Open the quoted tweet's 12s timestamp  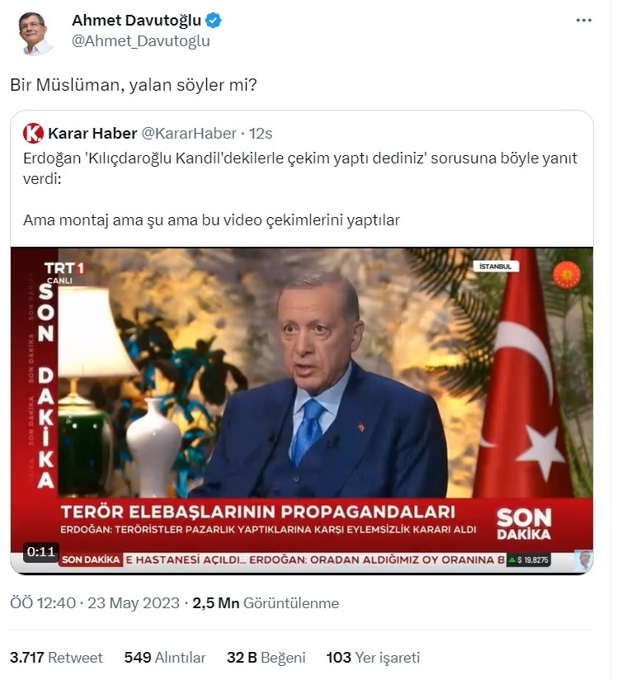(x=261, y=133)
